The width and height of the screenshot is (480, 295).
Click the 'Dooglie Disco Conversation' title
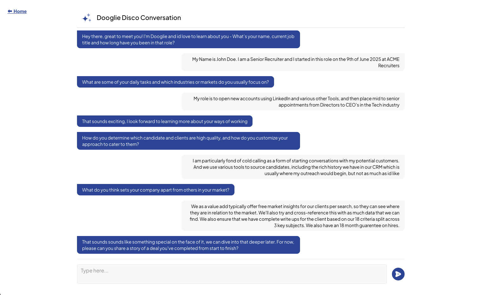click(139, 18)
